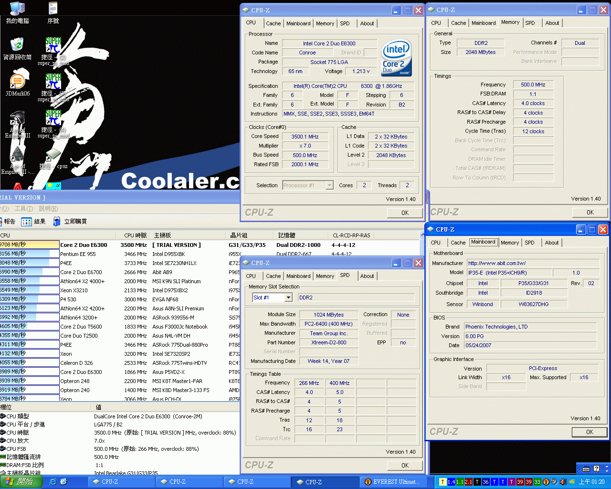
Task: Open the Processor #1 selection dropdown
Action: point(329,185)
